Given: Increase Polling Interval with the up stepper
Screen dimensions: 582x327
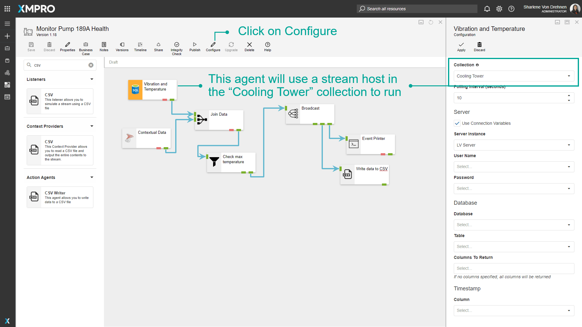Looking at the screenshot, I should (x=569, y=96).
